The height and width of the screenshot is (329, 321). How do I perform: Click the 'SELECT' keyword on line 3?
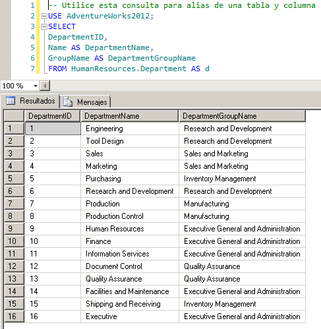point(62,26)
